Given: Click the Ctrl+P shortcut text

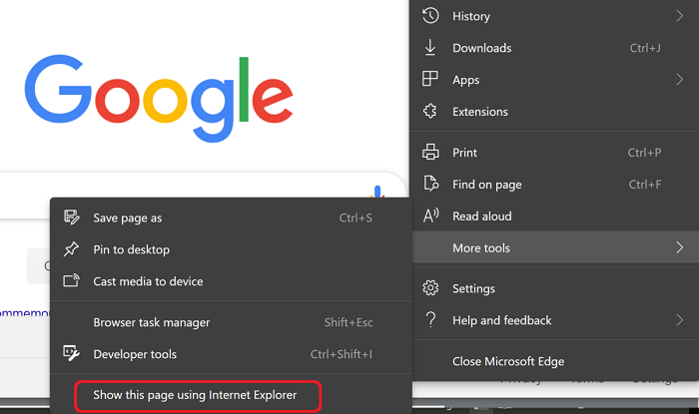Looking at the screenshot, I should click(x=645, y=153).
